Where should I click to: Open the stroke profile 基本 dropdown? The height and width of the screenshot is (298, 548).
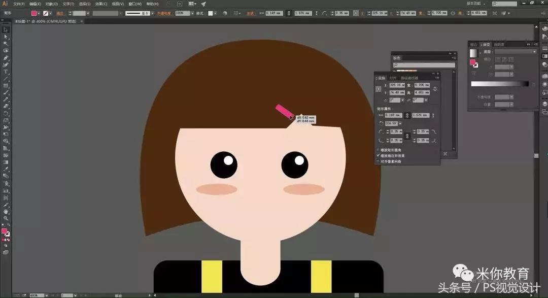point(152,13)
